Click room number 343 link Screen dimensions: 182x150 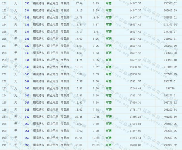27,74
